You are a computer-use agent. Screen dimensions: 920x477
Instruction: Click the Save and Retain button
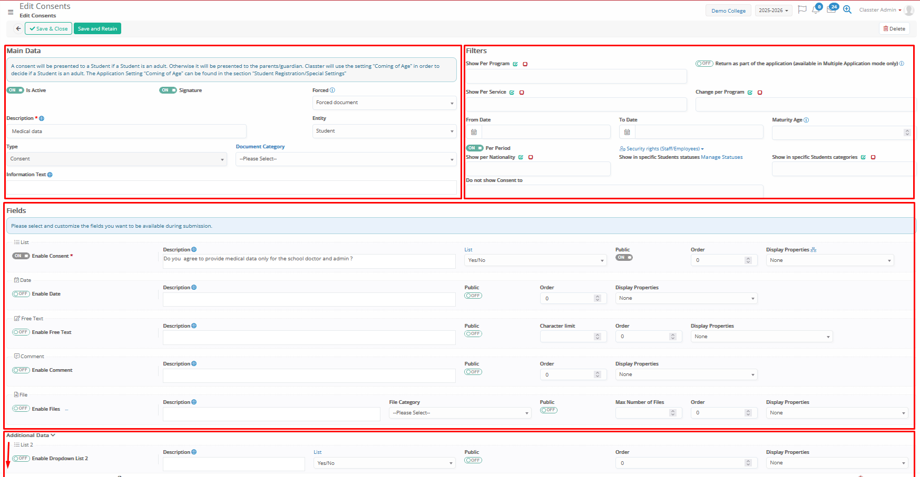coord(97,29)
